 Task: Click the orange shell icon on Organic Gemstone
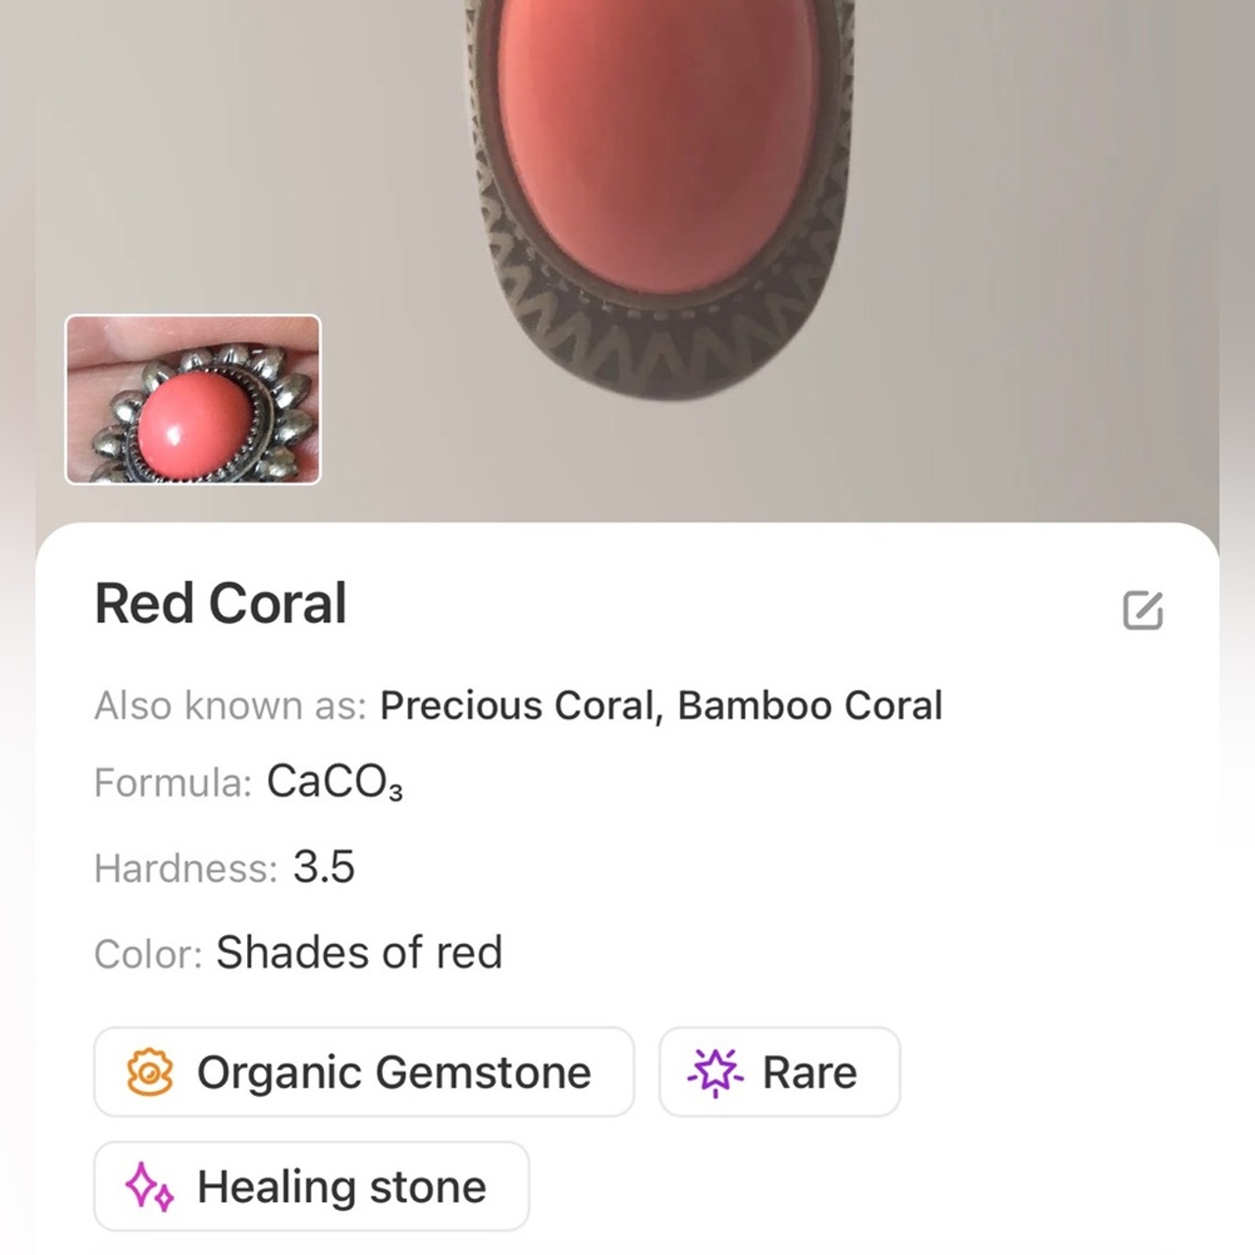150,1071
